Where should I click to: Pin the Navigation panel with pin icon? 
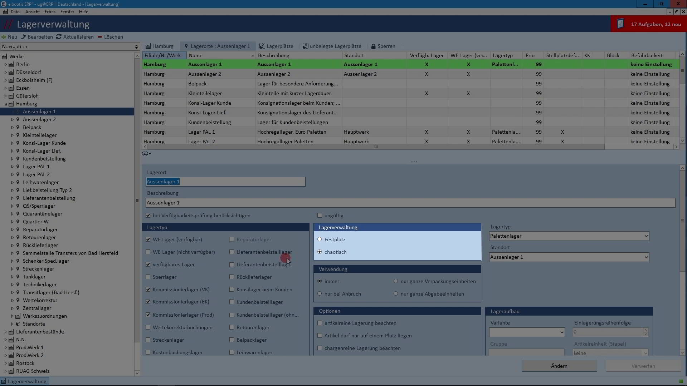136,47
